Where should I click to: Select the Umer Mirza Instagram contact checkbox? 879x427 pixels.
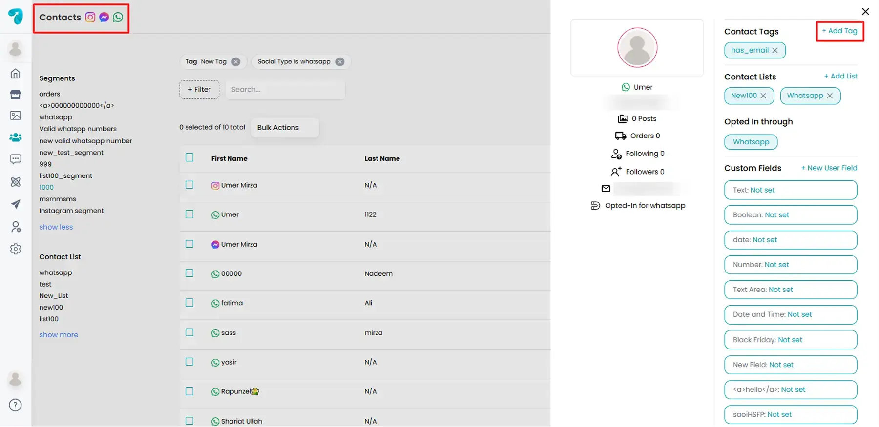pyautogui.click(x=189, y=185)
